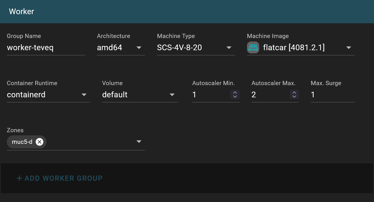The image size is (374, 202).
Task: Click the Group Name field worker-teveq
Action: coord(46,48)
